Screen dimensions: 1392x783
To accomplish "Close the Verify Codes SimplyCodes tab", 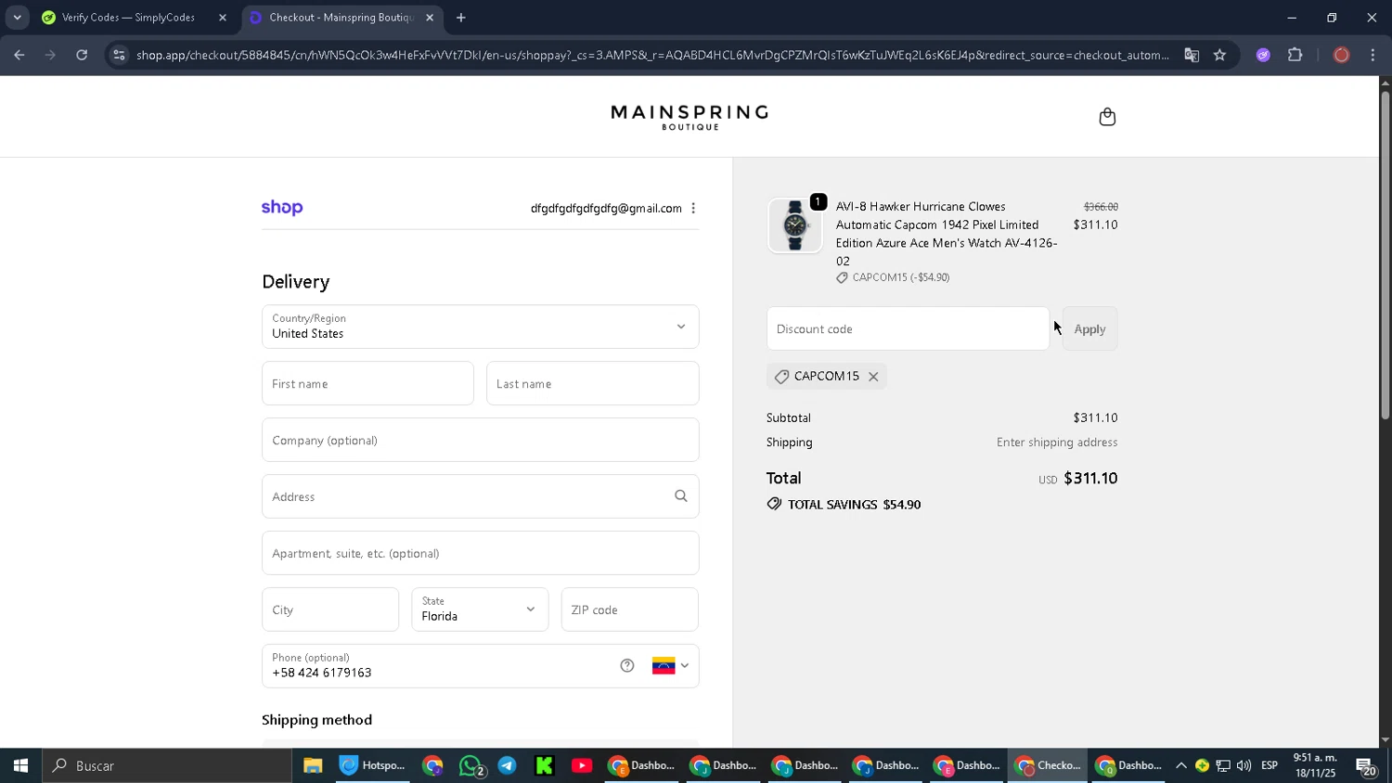I will coord(222,18).
